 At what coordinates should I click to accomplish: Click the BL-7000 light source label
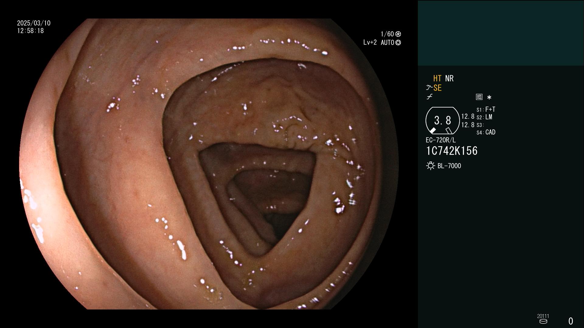pyautogui.click(x=449, y=166)
